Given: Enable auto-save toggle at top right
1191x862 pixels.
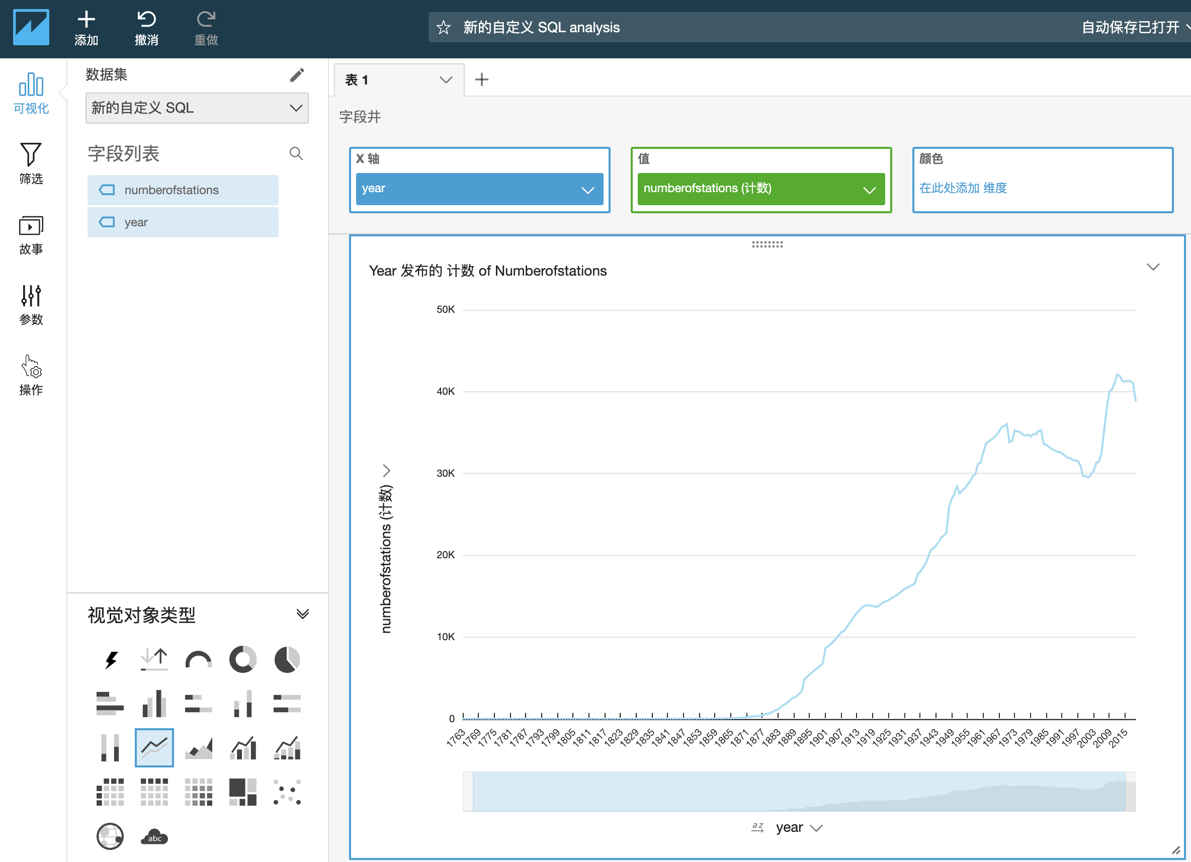Looking at the screenshot, I should tap(1128, 26).
